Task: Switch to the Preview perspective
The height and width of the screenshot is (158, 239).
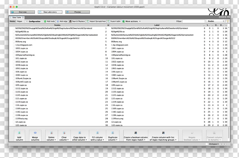Action: coord(78,12)
